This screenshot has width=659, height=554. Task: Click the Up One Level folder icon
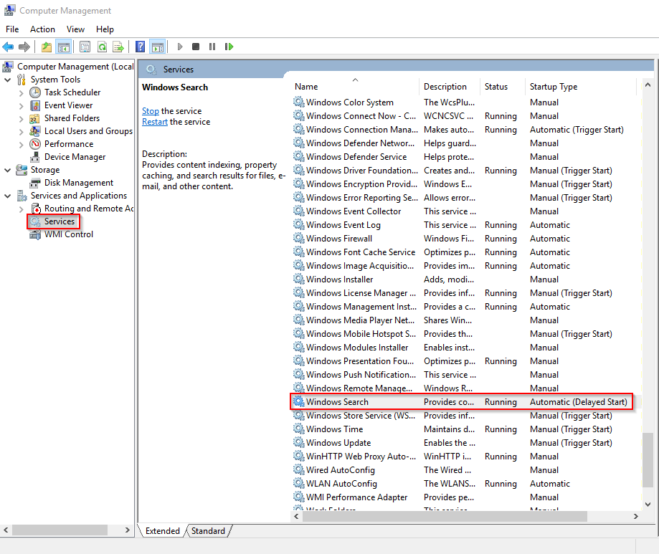coord(47,47)
